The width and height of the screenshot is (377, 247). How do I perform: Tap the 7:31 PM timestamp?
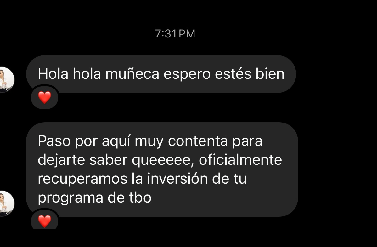coord(175,34)
